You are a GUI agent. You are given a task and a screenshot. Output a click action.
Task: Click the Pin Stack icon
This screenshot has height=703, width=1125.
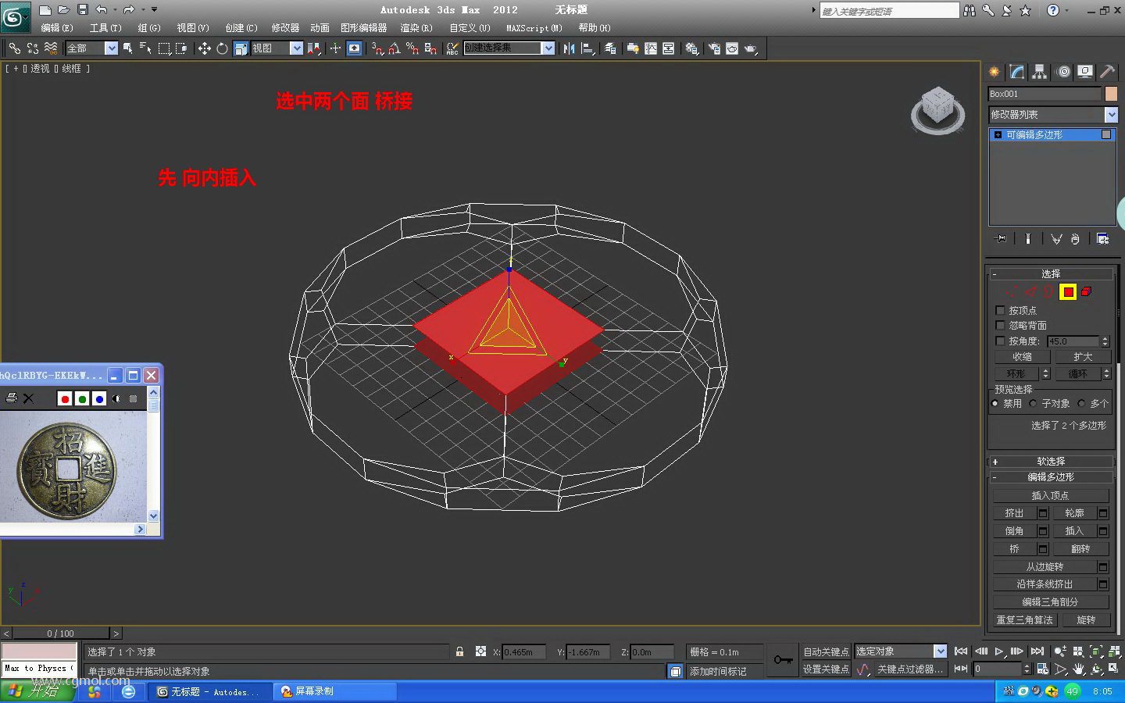1000,239
